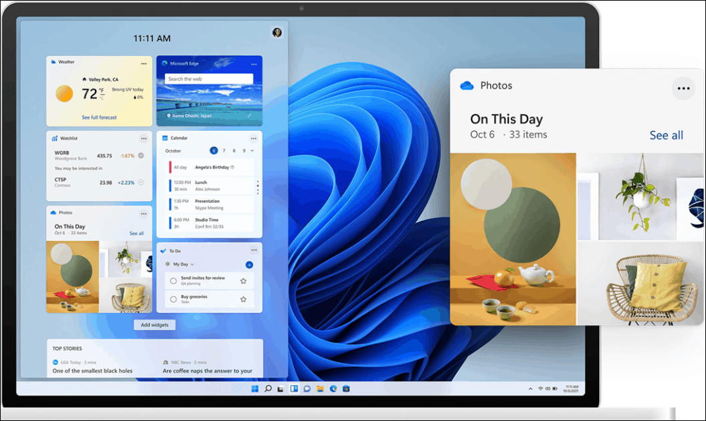Viewport: 706px width, 421px height.
Task: Open small Photos widget more options
Action: [144, 214]
